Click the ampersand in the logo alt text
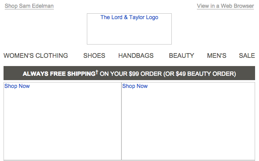This screenshot has width=259, height=161. pyautogui.click(x=126, y=17)
